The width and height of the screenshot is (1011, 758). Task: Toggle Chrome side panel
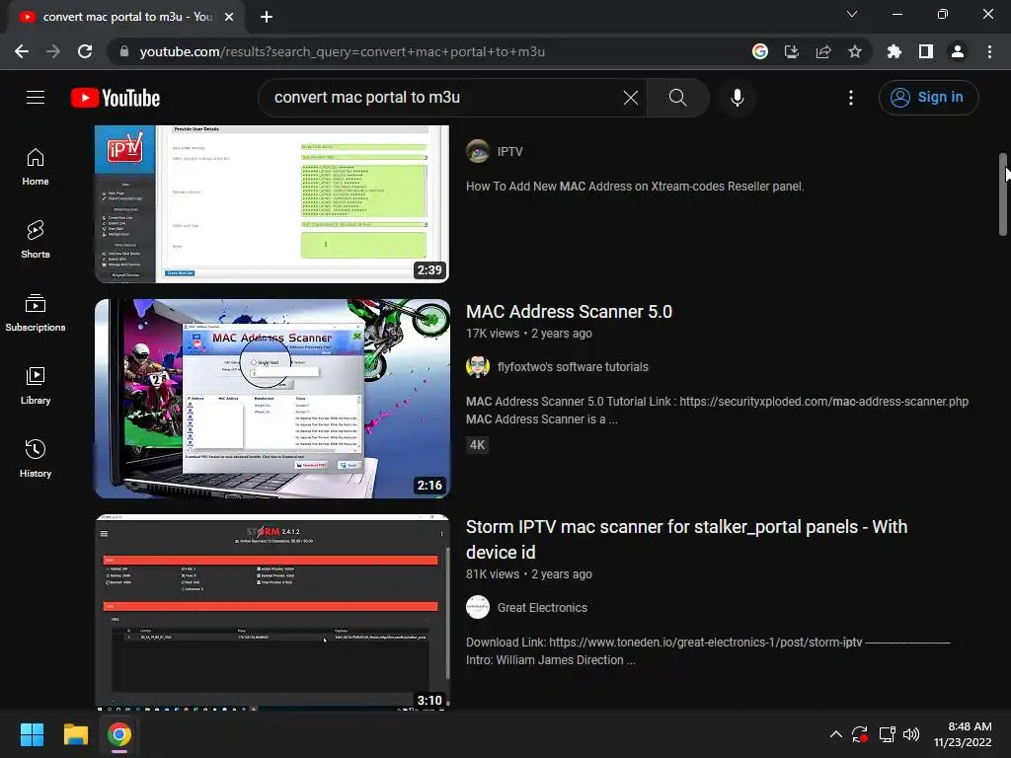pos(926,51)
